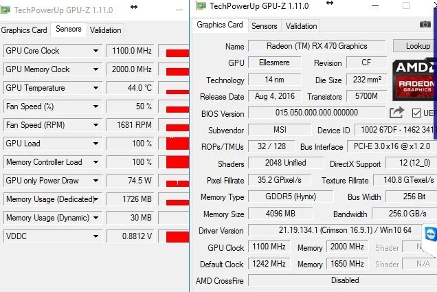Click the Default Clock 1242 MHz field
The width and height of the screenshot is (437, 292).
[x=269, y=264]
